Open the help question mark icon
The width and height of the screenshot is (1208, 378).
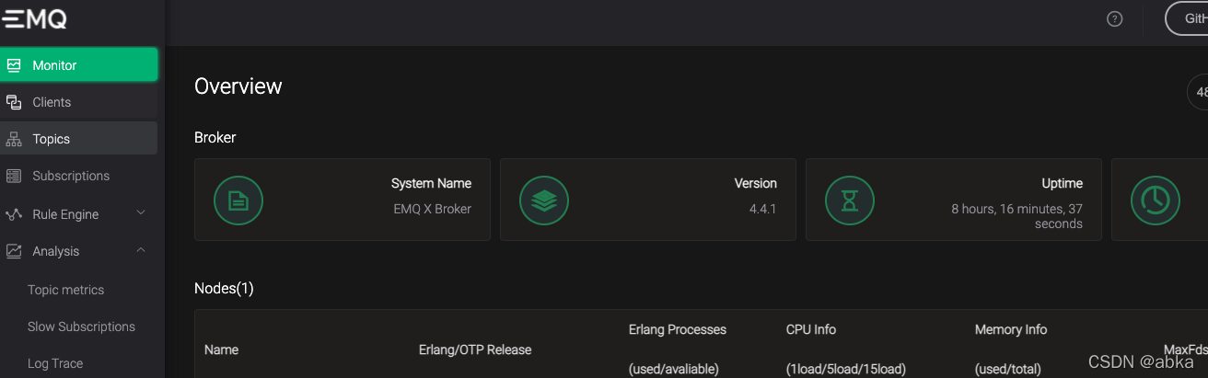(x=1114, y=18)
